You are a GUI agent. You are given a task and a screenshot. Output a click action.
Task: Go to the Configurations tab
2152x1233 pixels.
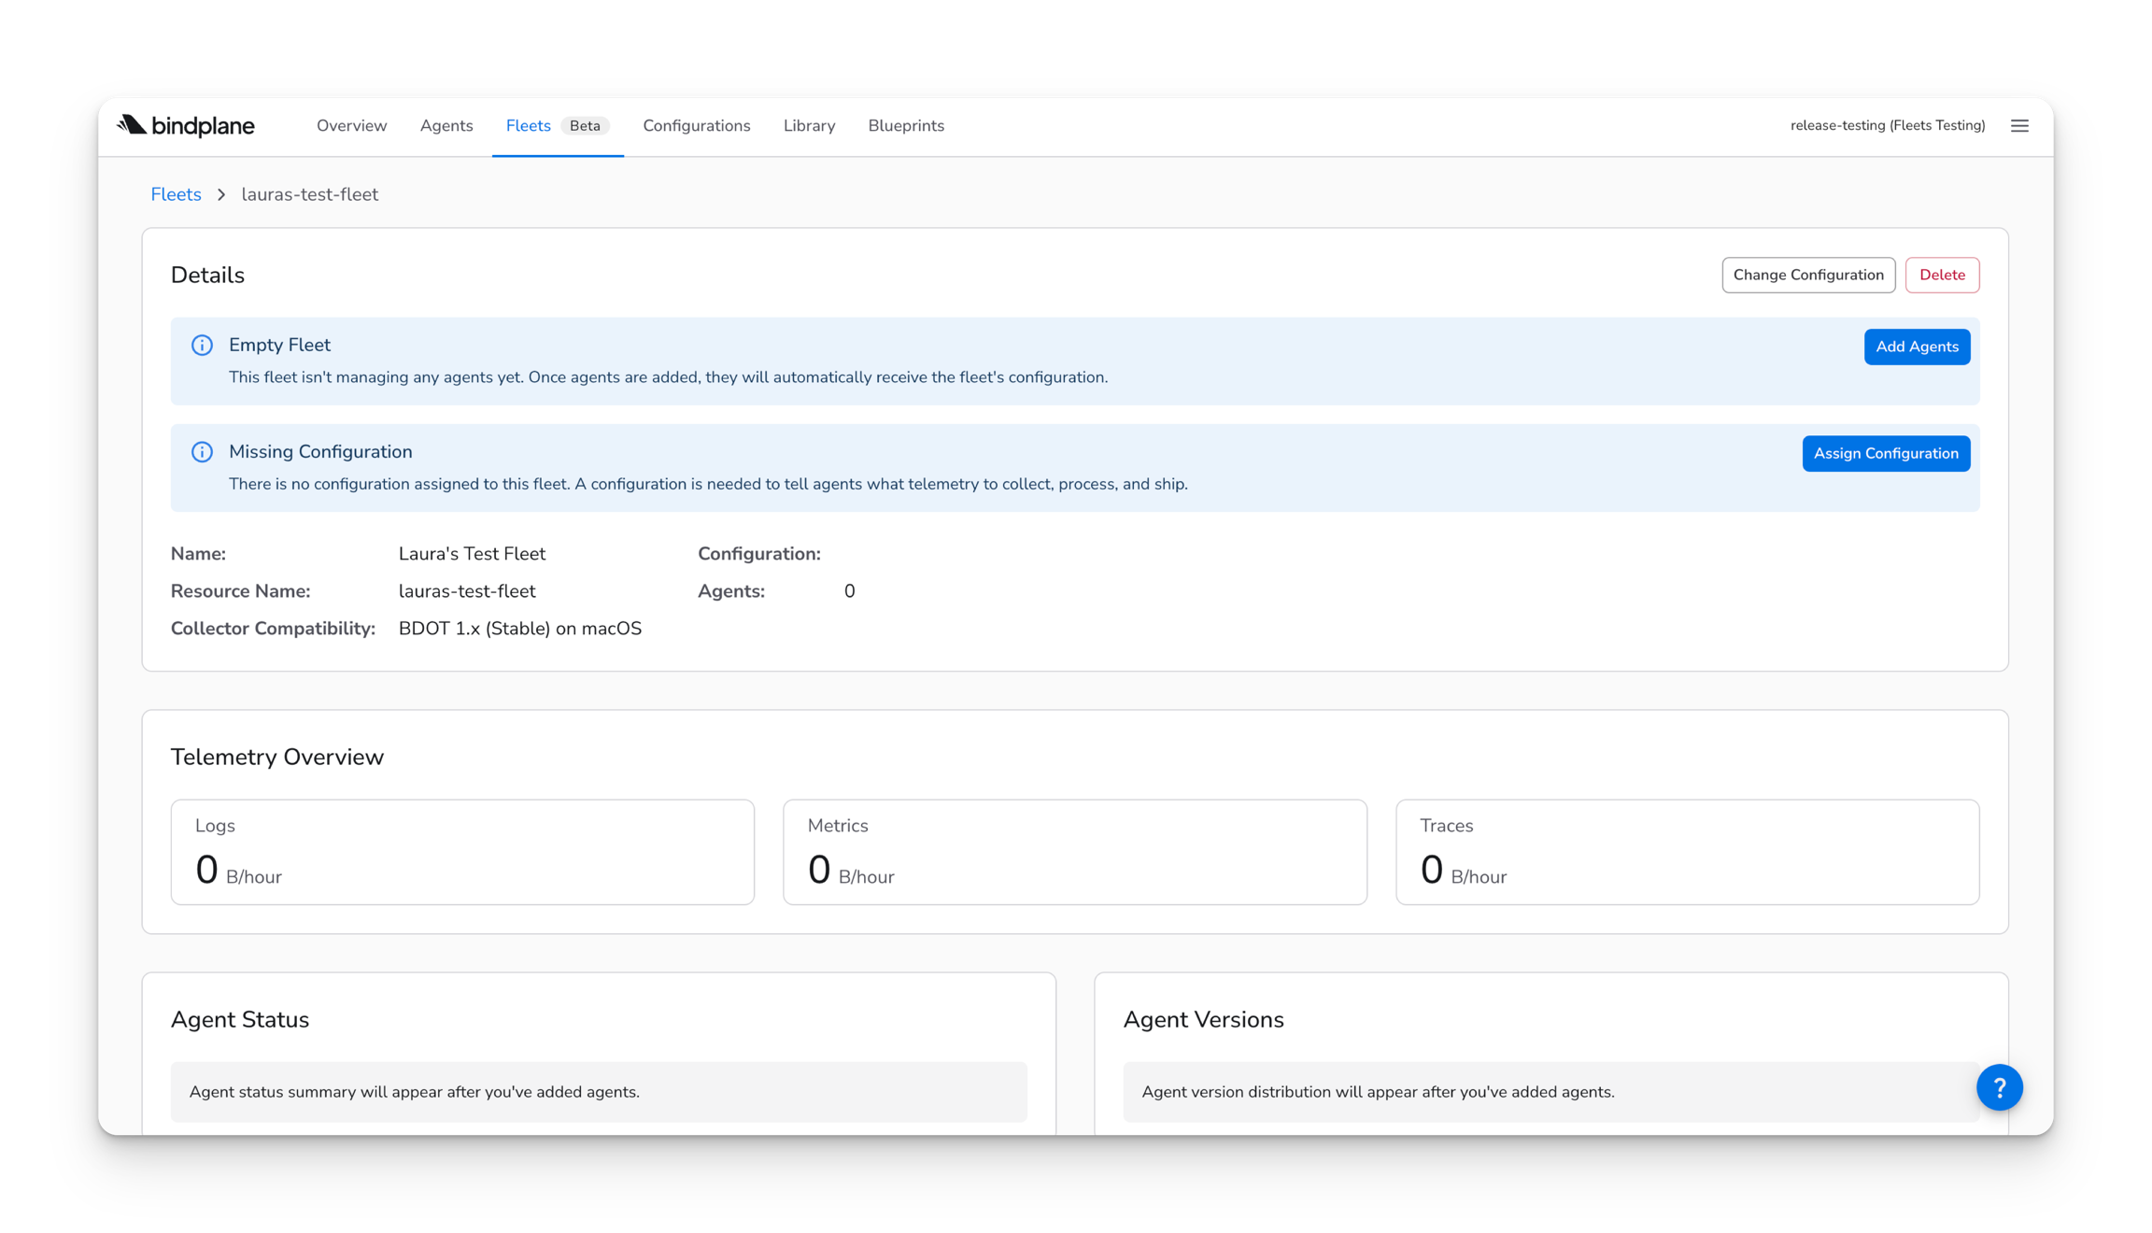tap(697, 126)
